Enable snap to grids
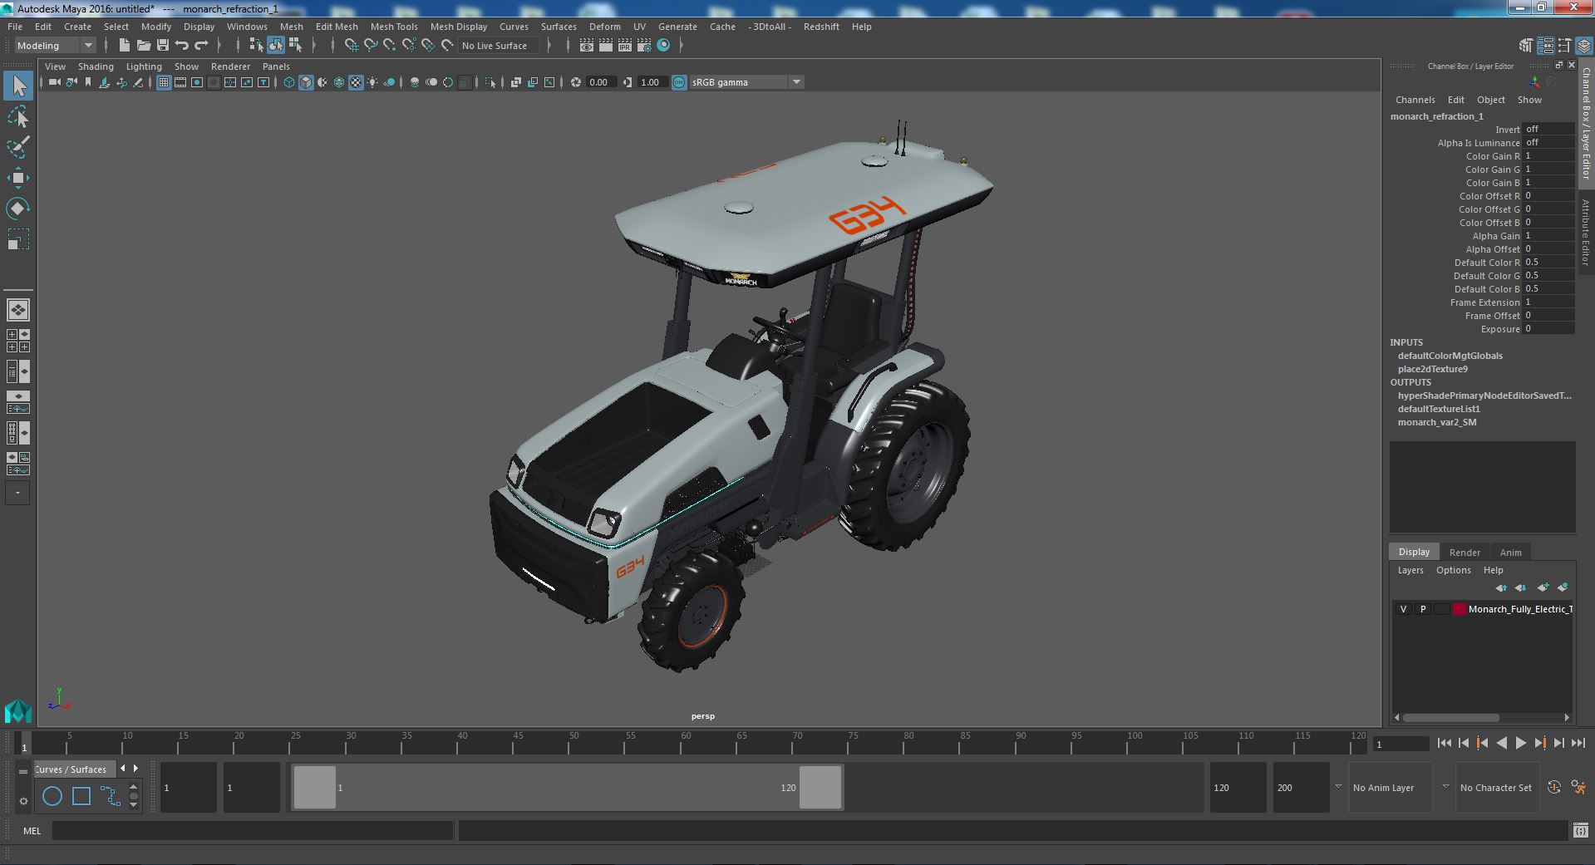Viewport: 1595px width, 865px height. 351,46
